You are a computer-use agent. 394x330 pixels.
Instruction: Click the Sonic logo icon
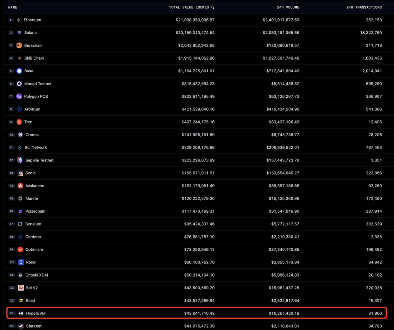click(x=20, y=173)
